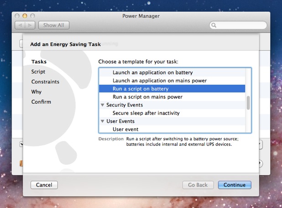282x208 pixels.
Task: Click the Why step in sidebar
Action: tap(37, 92)
